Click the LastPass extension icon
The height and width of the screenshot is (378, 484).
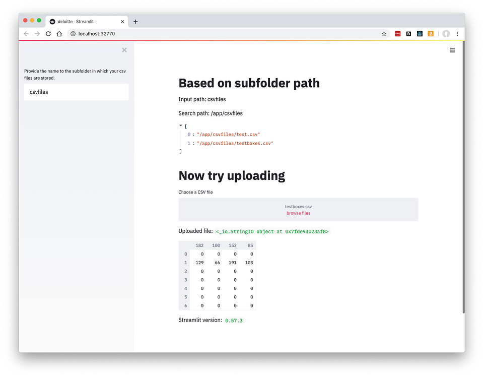(x=397, y=33)
